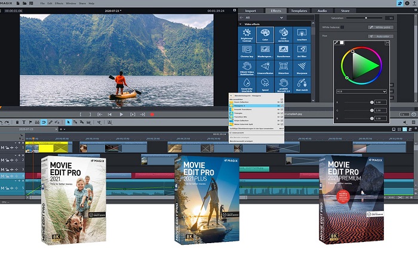Click the save disk icon in title bar

[x=31, y=3]
